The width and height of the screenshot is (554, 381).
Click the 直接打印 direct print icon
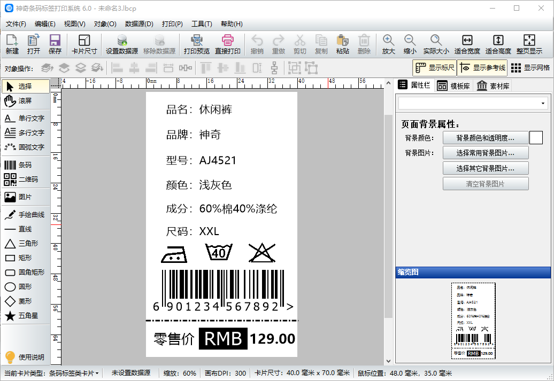(x=227, y=44)
